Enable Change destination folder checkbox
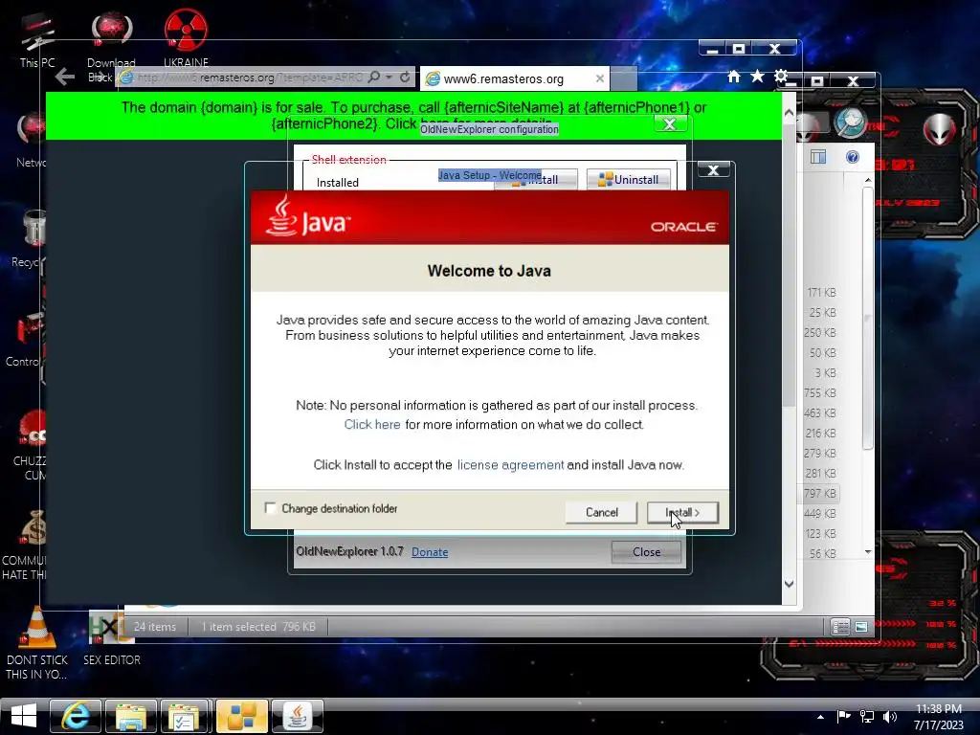This screenshot has height=735, width=980. [270, 508]
